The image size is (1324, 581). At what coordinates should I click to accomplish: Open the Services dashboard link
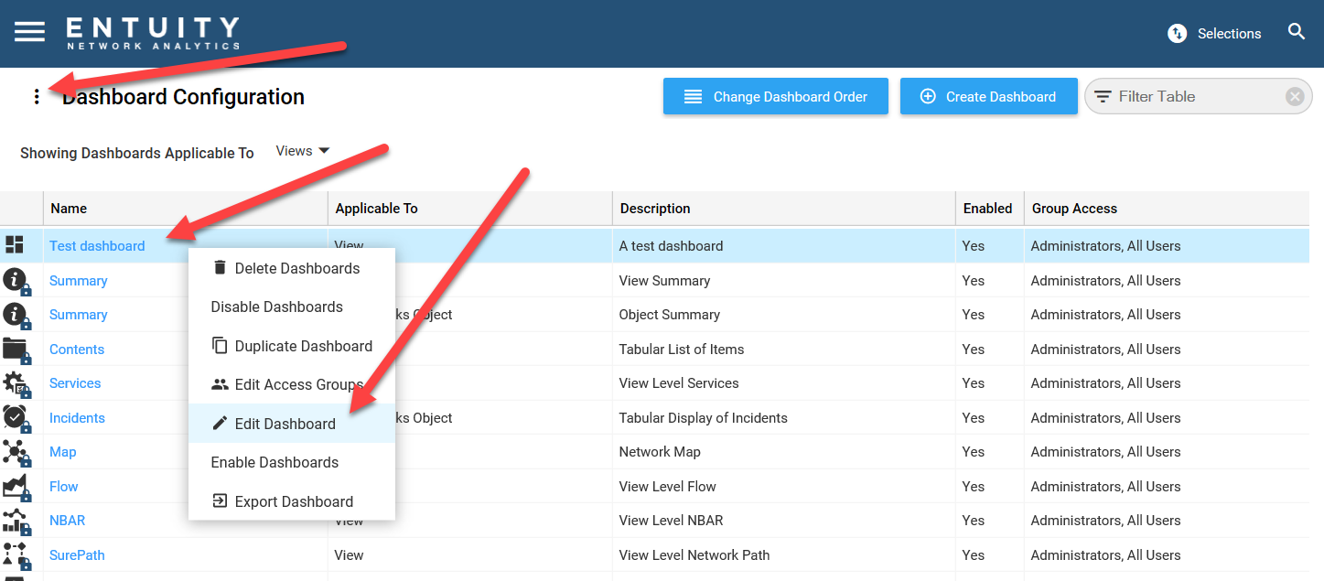tap(75, 383)
